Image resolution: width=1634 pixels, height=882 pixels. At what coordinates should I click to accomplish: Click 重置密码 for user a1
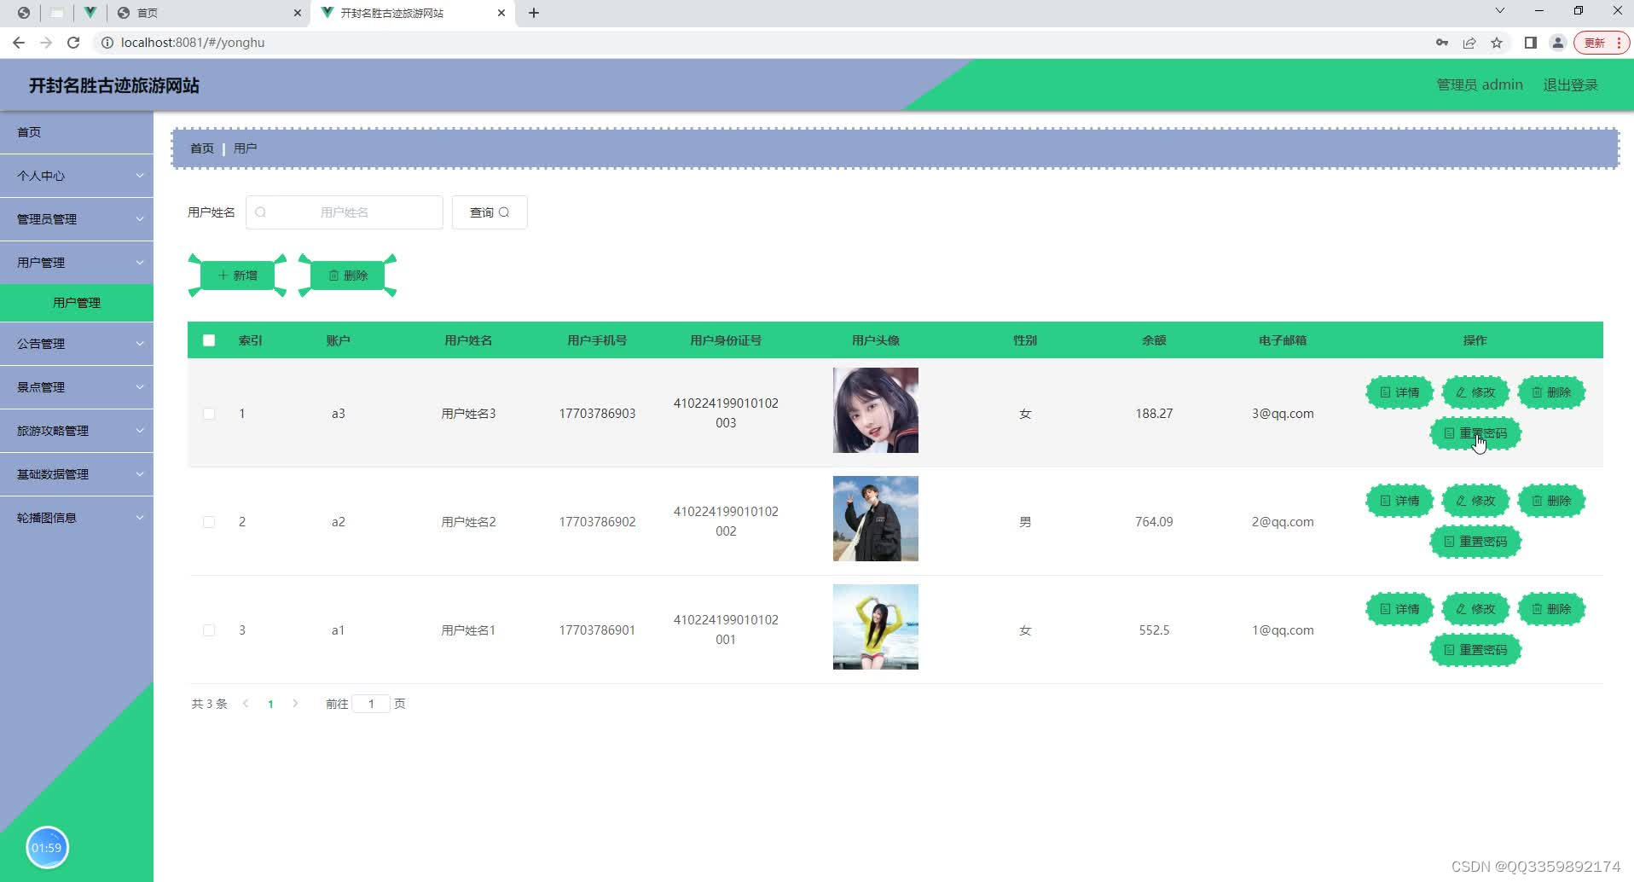(x=1475, y=650)
